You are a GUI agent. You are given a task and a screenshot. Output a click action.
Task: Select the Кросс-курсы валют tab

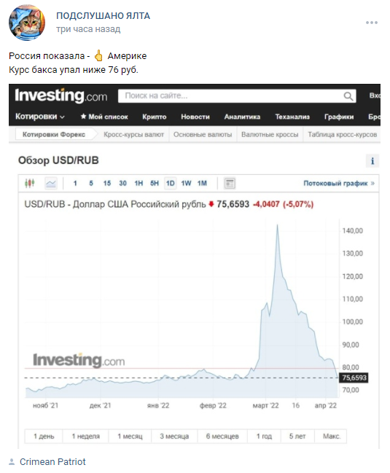(x=133, y=135)
